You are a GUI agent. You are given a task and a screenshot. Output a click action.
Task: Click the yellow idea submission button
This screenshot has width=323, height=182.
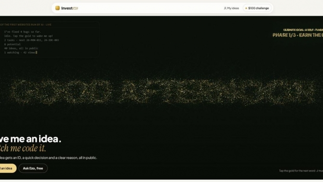click(7, 168)
